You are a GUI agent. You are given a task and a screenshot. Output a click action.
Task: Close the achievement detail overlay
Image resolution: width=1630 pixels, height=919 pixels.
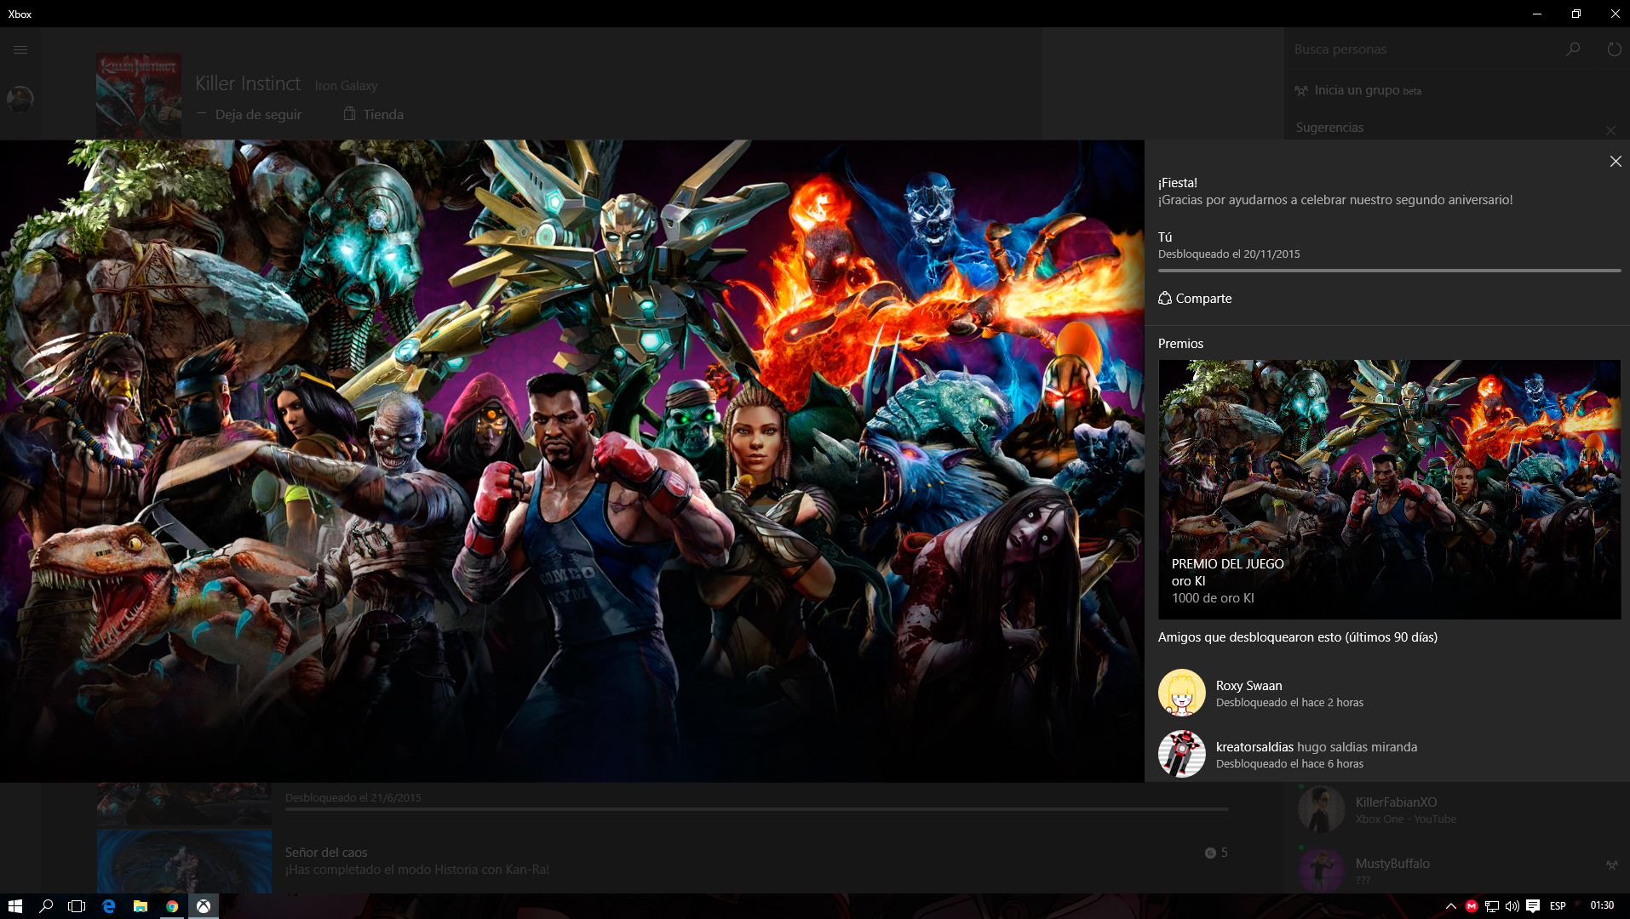pyautogui.click(x=1616, y=162)
